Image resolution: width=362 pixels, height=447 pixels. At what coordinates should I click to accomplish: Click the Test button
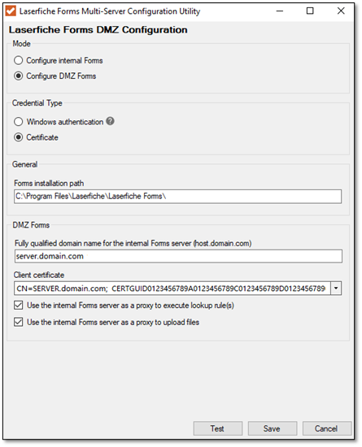pos(218,428)
